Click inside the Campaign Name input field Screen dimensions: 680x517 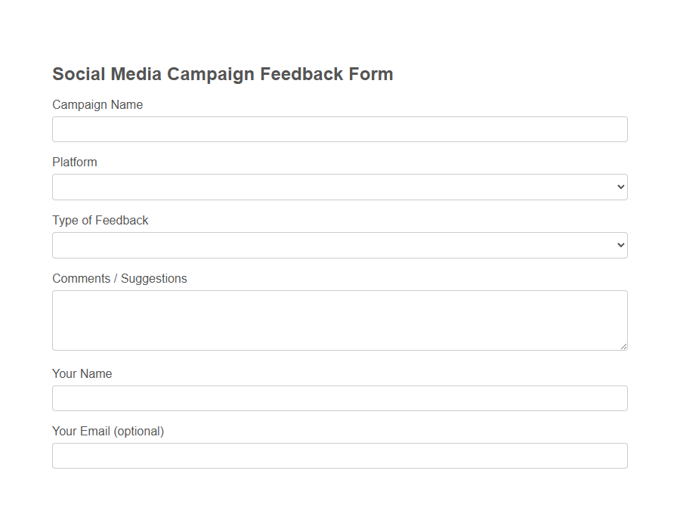point(339,128)
